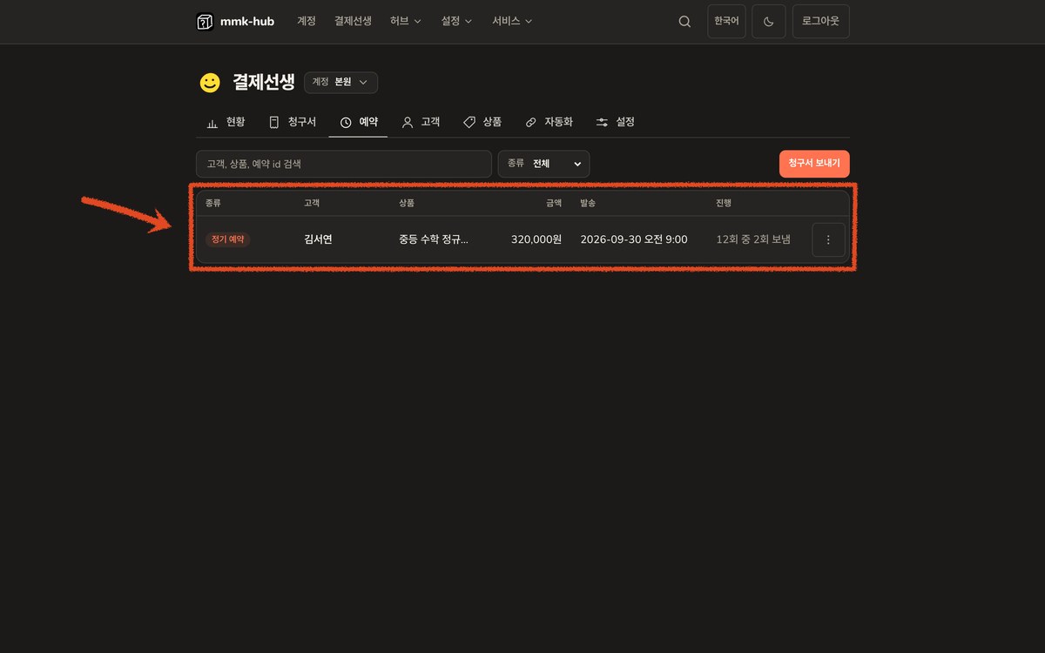Open the 종류 전체 filter dropdown
Screen dimensions: 1045x653
pyautogui.click(x=543, y=164)
